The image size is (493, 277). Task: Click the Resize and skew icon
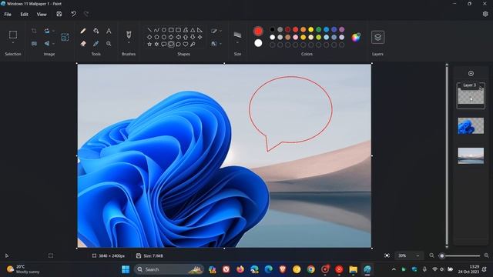34,44
